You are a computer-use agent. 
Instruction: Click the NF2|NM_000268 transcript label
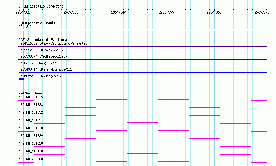pyautogui.click(x=31, y=159)
